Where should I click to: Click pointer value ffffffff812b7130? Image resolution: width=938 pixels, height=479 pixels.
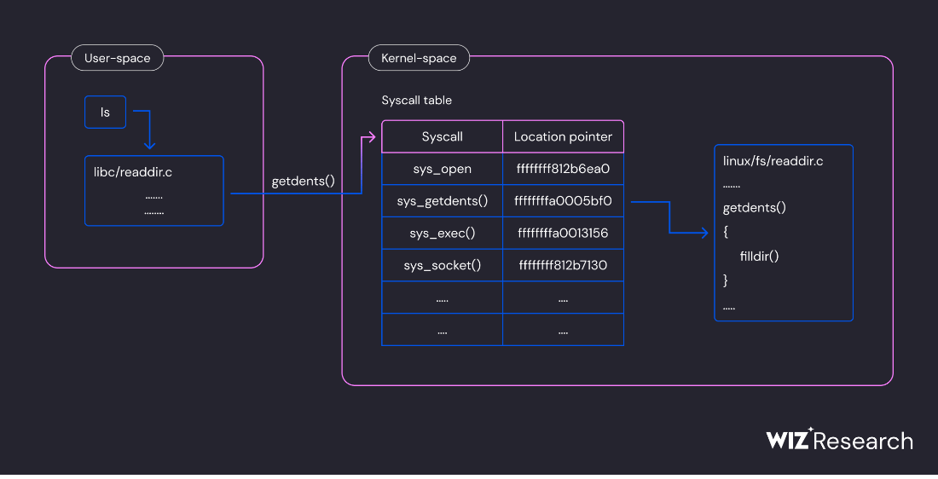563,266
